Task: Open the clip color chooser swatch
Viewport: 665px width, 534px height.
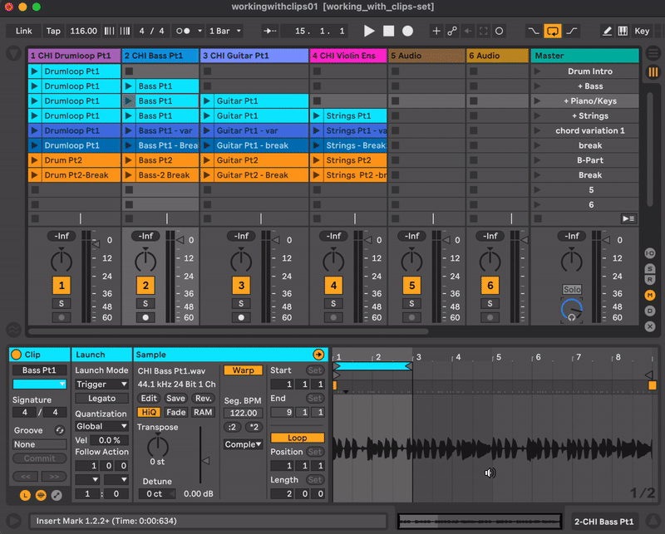Action: (39, 385)
